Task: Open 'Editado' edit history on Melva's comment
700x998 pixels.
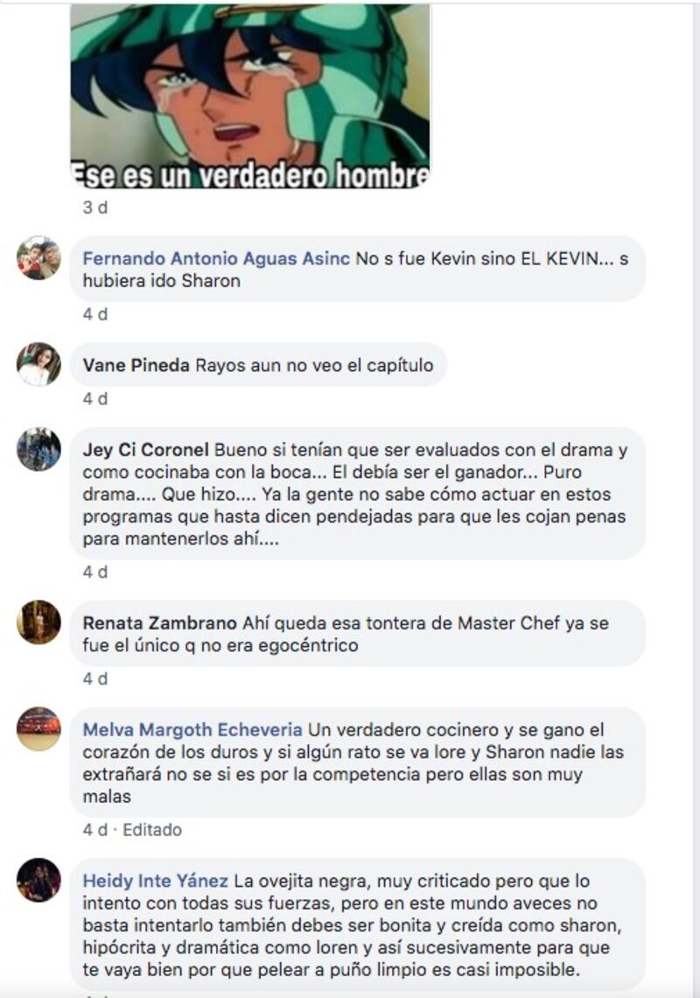Action: 152,830
